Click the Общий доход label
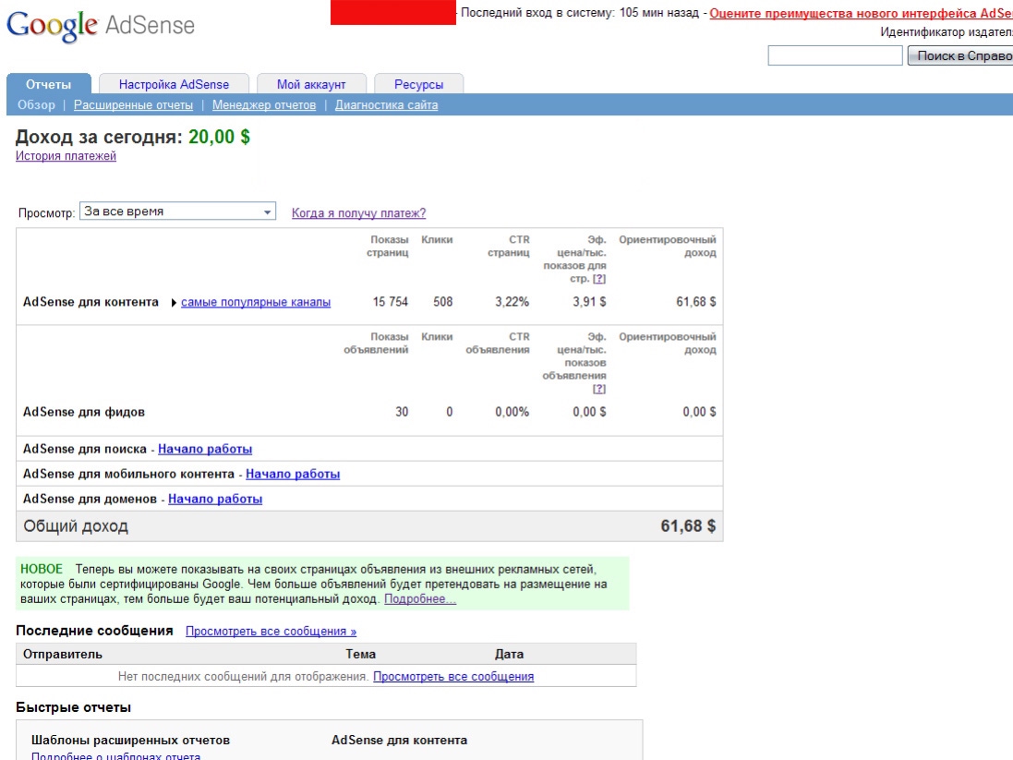Screen dimensions: 1013x760 tap(76, 526)
